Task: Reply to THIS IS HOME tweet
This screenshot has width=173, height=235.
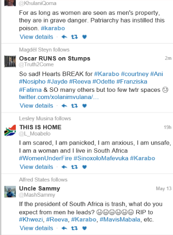Action: tap(64, 167)
